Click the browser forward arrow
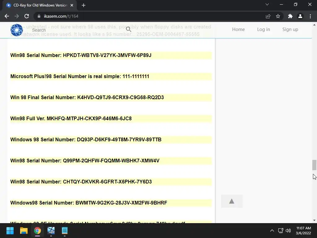This screenshot has width=317, height=238. [x=17, y=16]
